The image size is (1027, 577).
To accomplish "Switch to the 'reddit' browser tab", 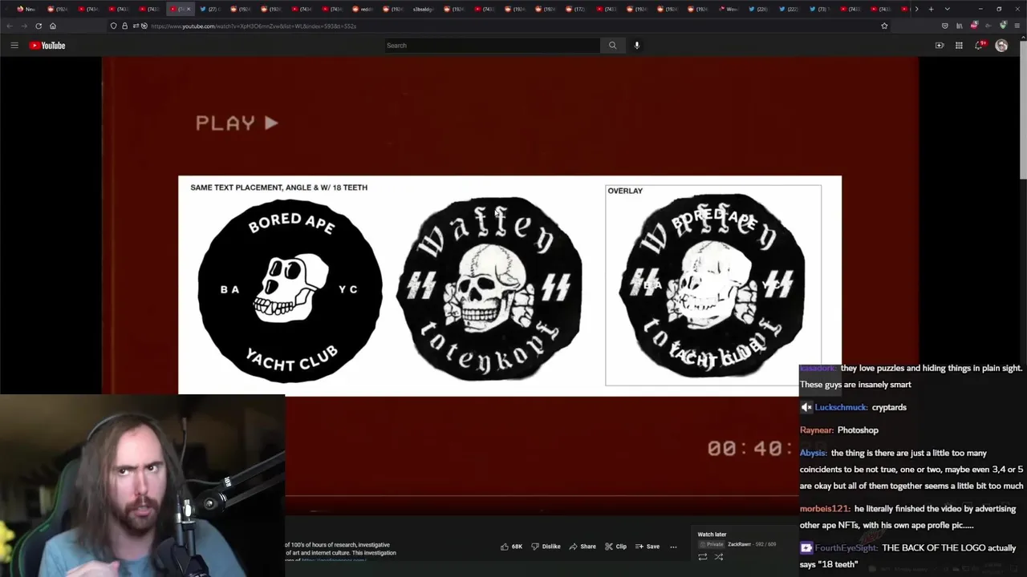I will tap(363, 9).
